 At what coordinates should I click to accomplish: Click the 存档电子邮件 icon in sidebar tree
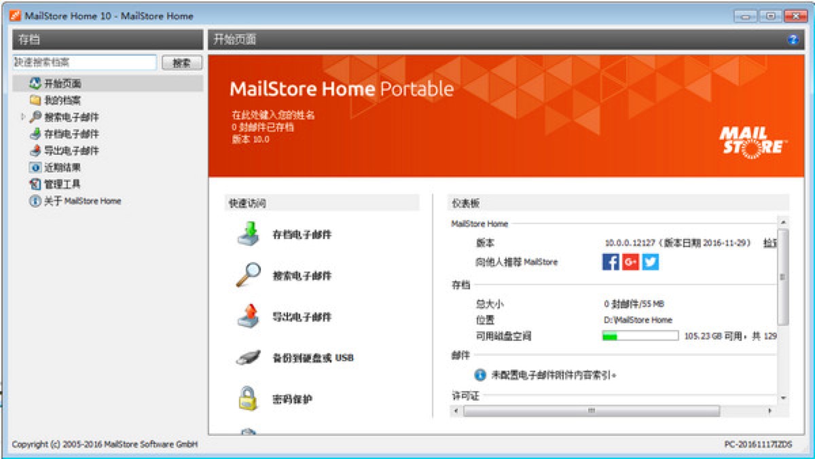tap(35, 134)
